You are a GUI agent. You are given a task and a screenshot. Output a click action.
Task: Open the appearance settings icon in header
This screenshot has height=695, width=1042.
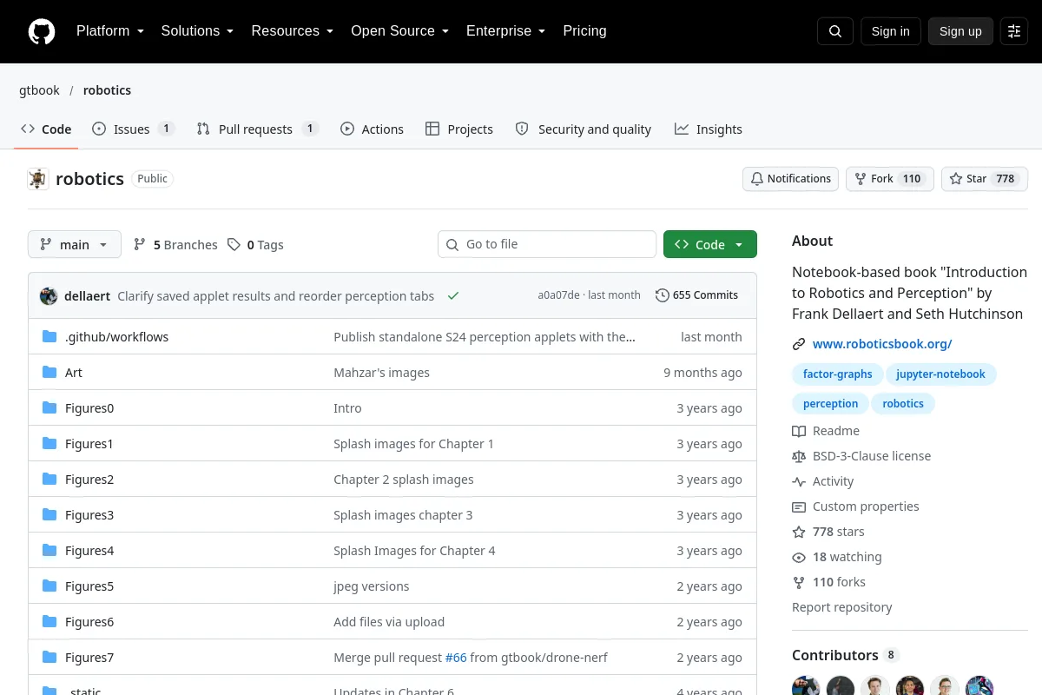(x=1014, y=31)
